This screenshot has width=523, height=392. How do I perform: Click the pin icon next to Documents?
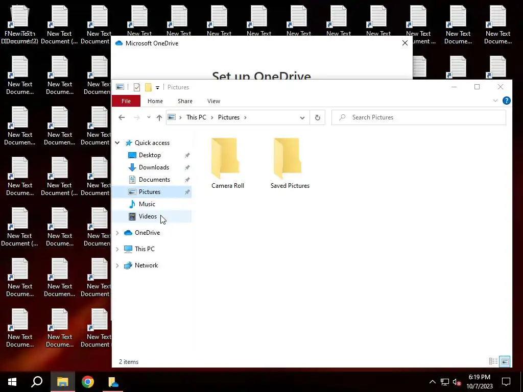tap(187, 180)
